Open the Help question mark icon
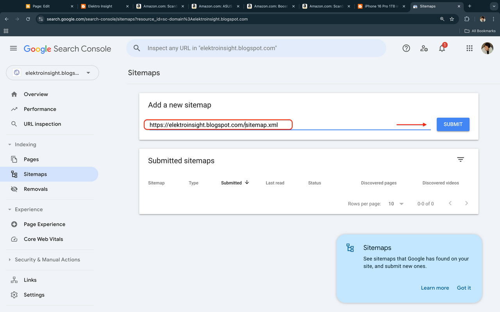 406,48
